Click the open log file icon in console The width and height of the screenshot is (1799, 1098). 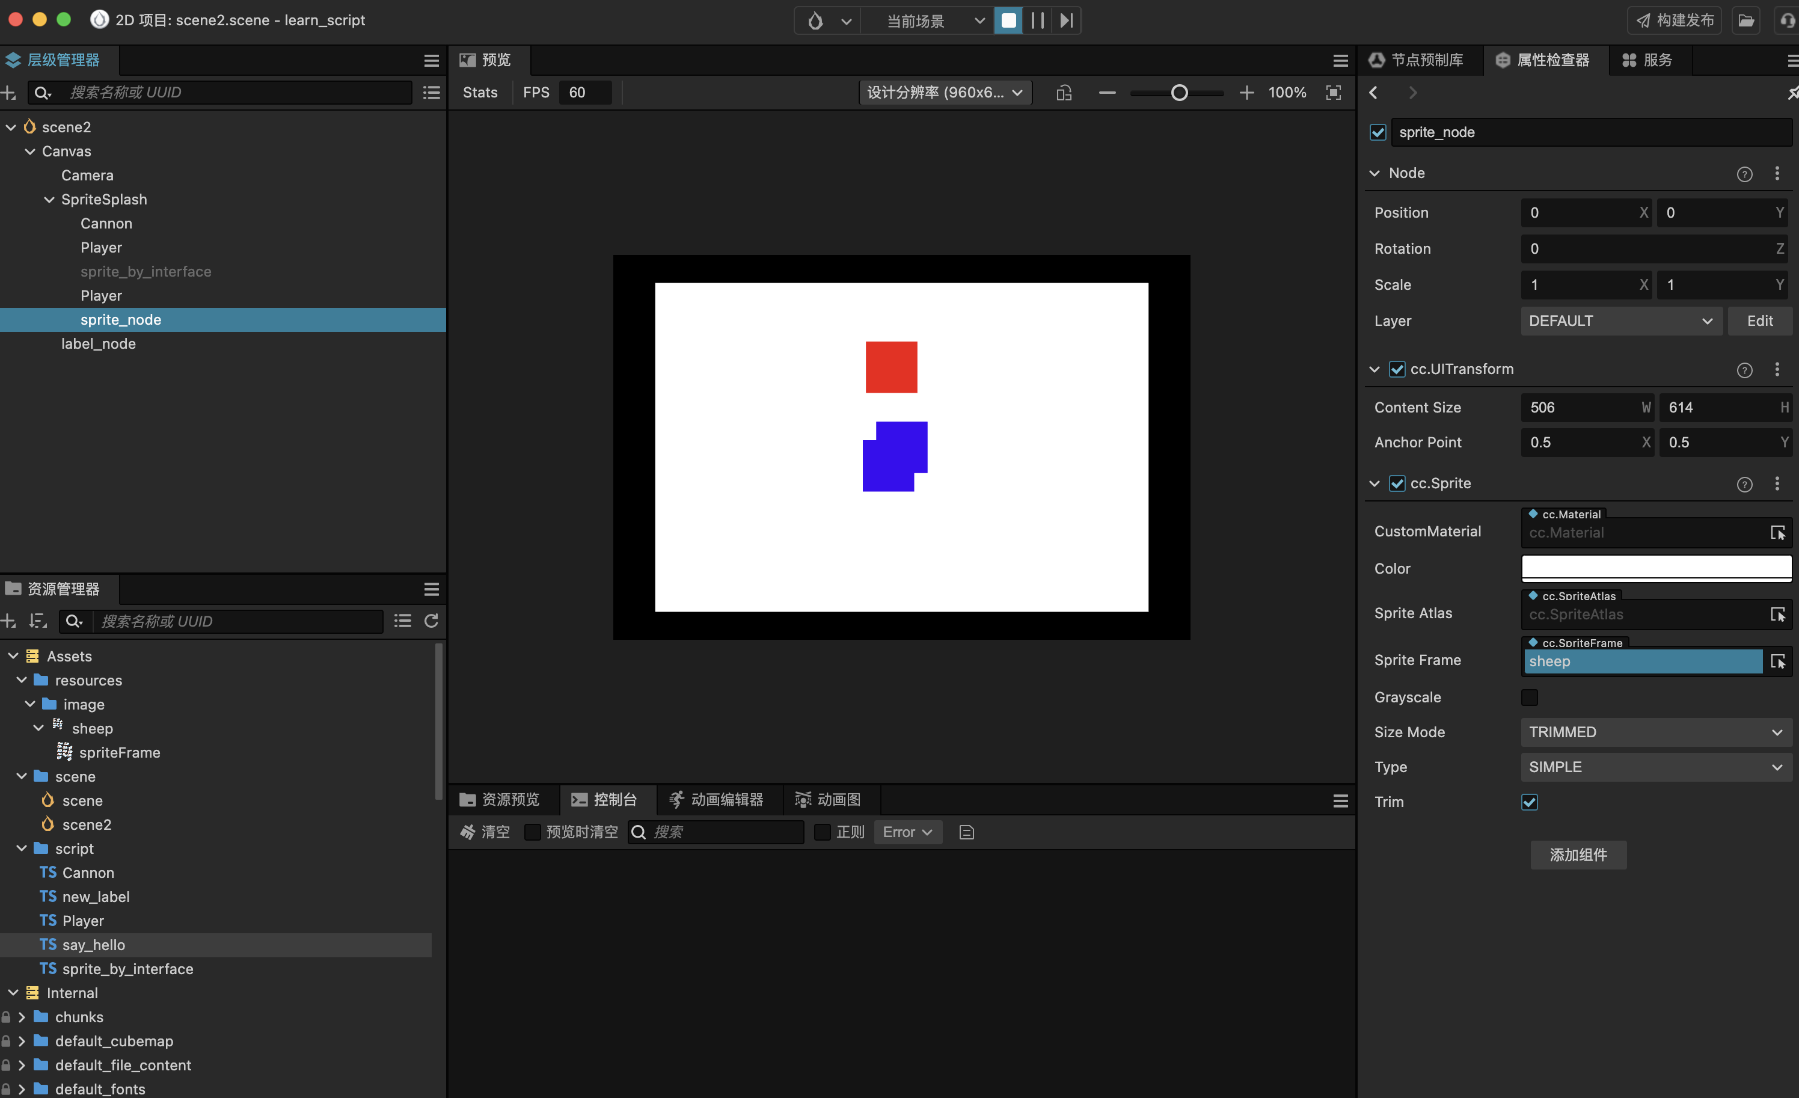pos(967,832)
